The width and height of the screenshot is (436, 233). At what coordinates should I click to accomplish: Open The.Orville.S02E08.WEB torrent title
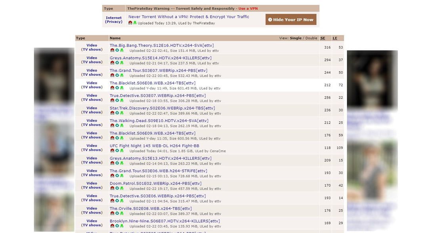[151, 208]
